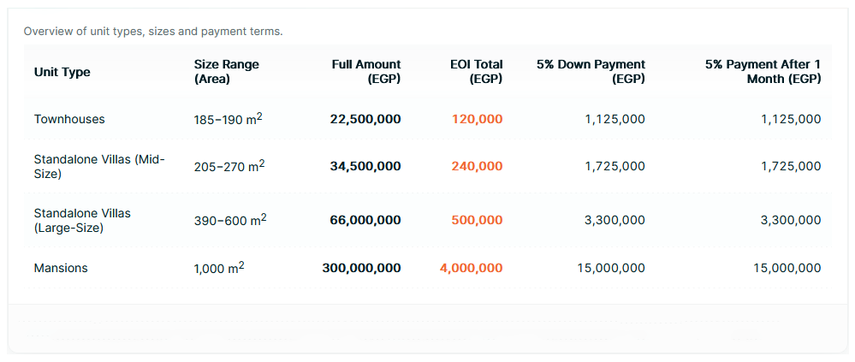855x362 pixels.
Task: Click the 185–190 m² size range cell
Action: 228,119
